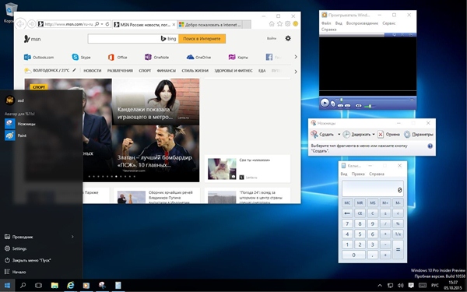This screenshot has height=292, width=467.
Task: Open НОВОСТИ section on MSN
Action: [x=93, y=71]
